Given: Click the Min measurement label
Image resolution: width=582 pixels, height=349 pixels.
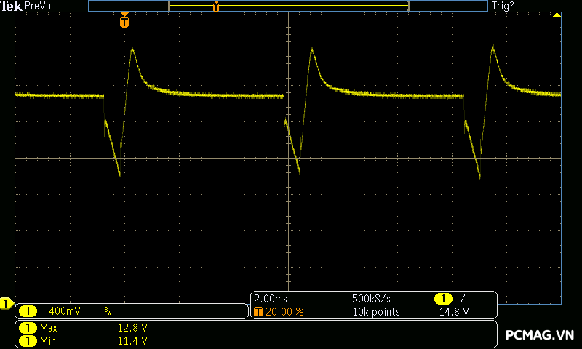Looking at the screenshot, I should (47, 341).
